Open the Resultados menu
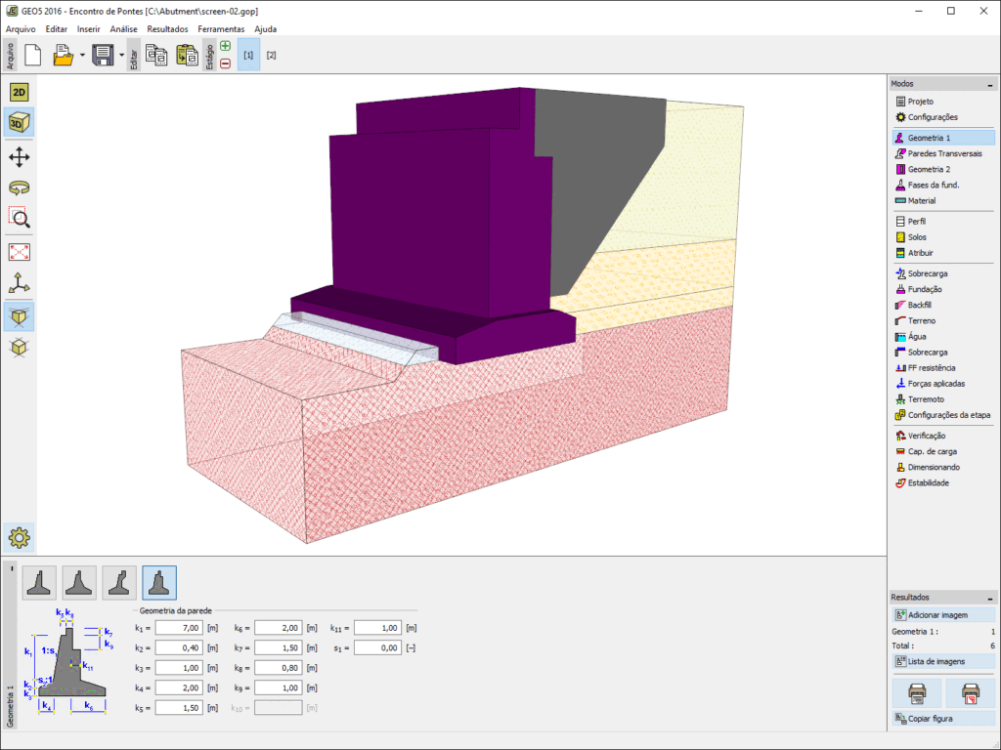 pyautogui.click(x=167, y=29)
